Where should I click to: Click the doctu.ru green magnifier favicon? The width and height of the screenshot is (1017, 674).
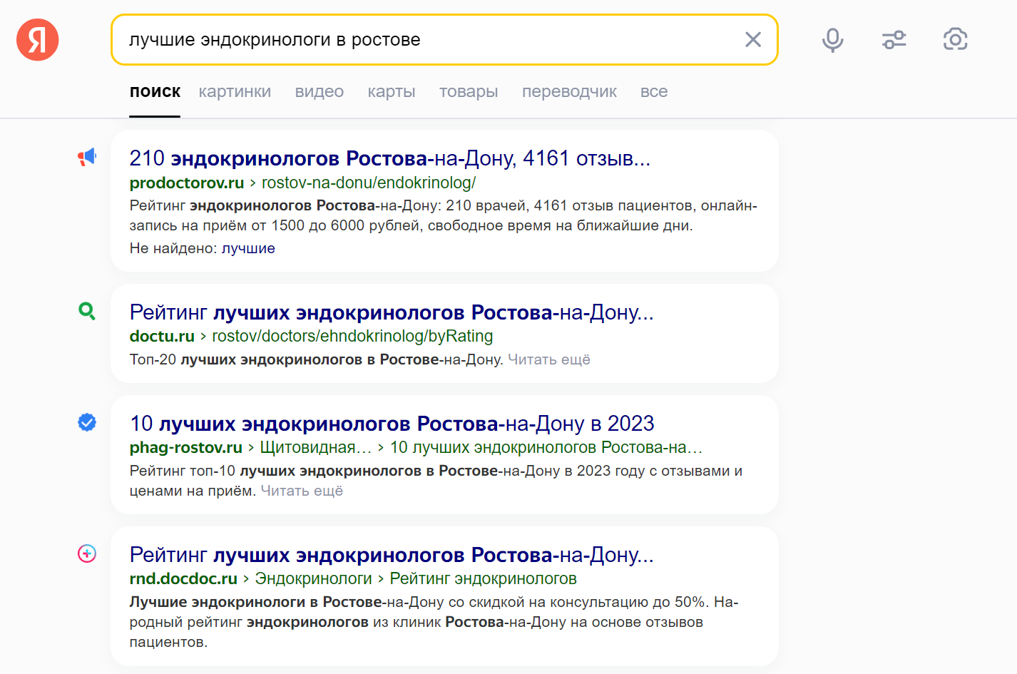tap(87, 311)
